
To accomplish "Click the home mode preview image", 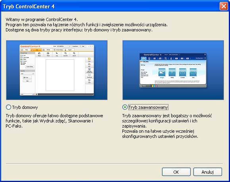I will coord(57,70).
